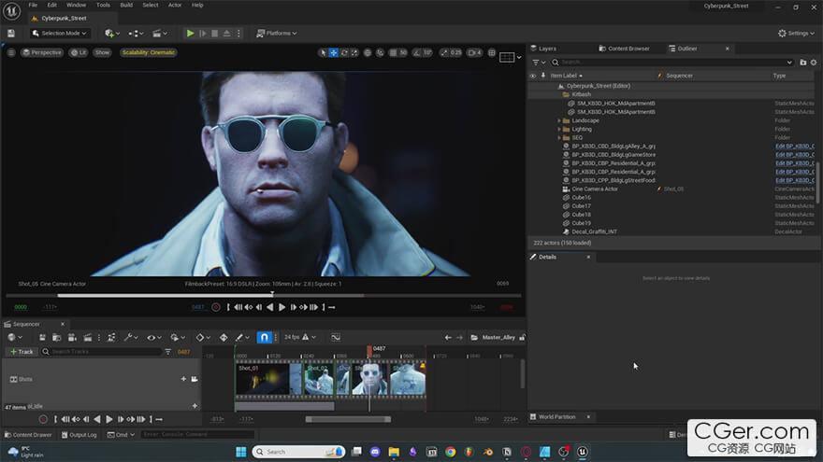Click the Show viewport flags button
Viewport: 823px width, 462px height.
click(x=102, y=52)
